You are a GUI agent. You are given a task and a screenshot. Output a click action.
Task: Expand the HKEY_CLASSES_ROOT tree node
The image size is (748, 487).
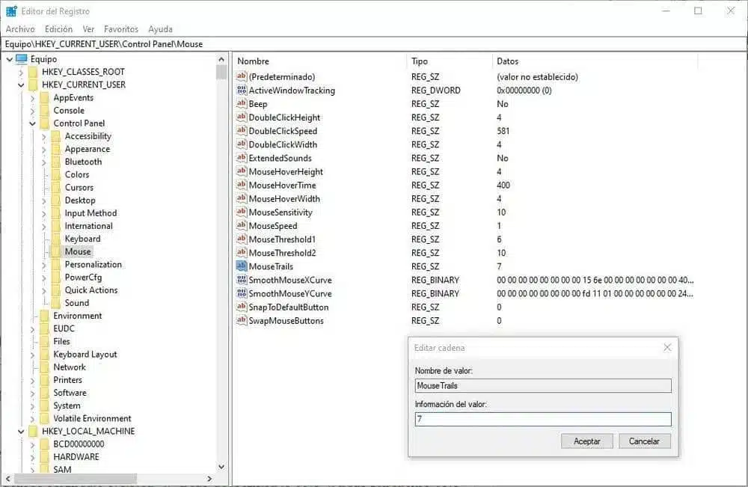(20, 72)
